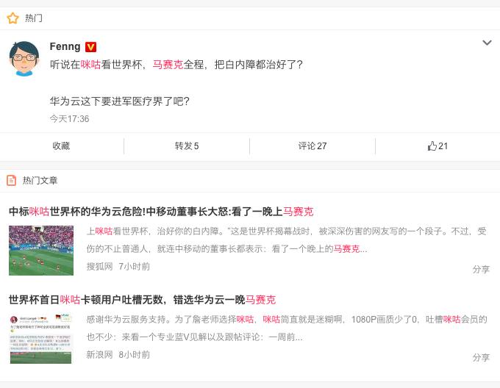This screenshot has height=388, width=500.
Task: Click 马赛克 keyword in Fenng's post
Action: [168, 65]
